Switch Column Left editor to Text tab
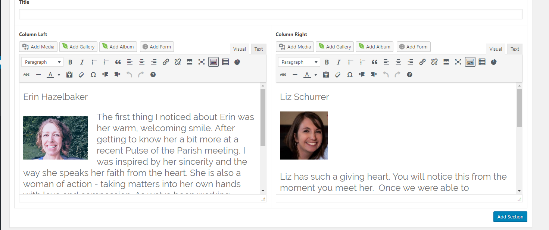 pyautogui.click(x=259, y=49)
